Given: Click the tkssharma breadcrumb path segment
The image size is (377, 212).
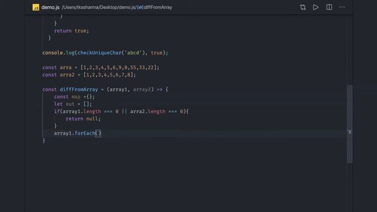Looking at the screenshot, I should [88, 8].
